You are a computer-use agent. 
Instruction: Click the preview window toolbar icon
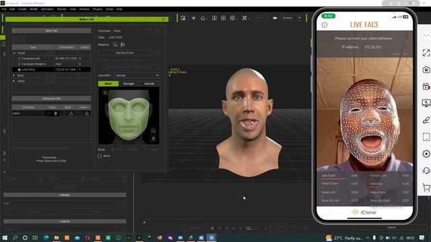(x=183, y=18)
